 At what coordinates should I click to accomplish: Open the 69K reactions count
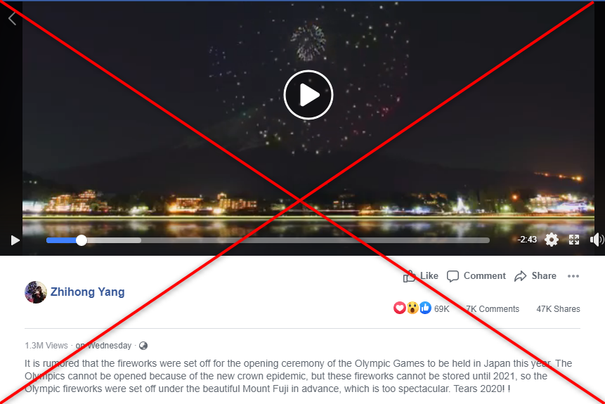pyautogui.click(x=442, y=309)
